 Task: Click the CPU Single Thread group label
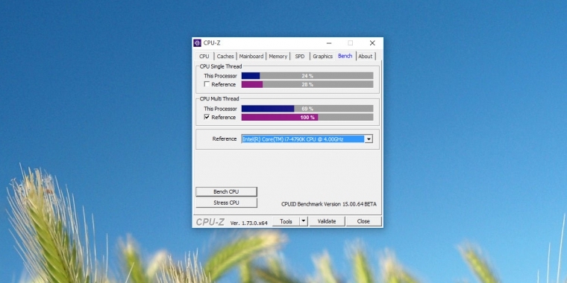(221, 66)
